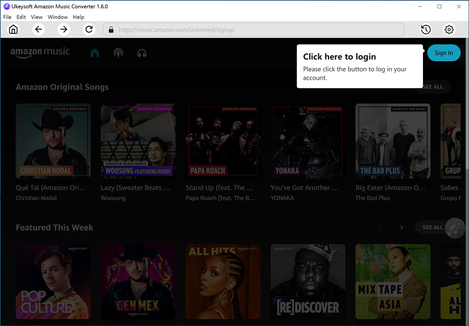Navigate back with the left arrow icon
The width and height of the screenshot is (469, 326).
pyautogui.click(x=38, y=29)
